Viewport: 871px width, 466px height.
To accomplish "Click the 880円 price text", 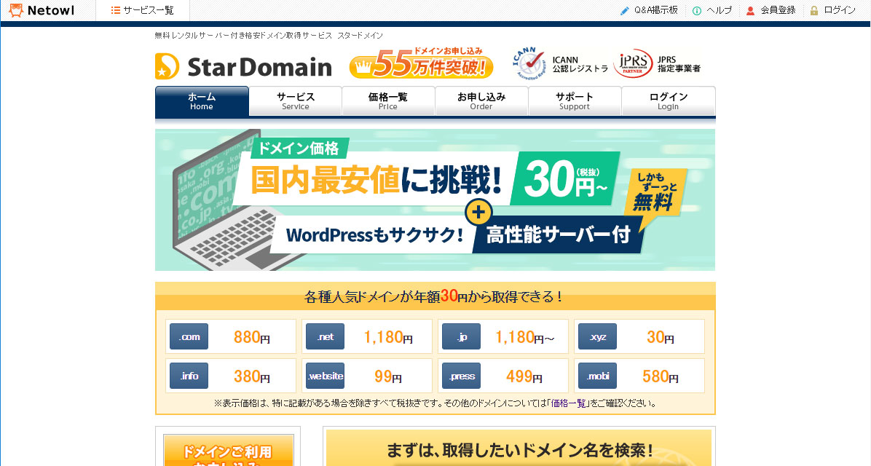I will pos(252,337).
